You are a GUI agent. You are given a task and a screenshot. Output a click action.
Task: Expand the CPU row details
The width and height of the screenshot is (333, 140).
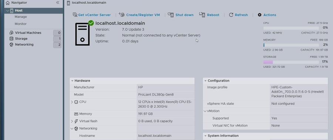pyautogui.click(x=72, y=102)
